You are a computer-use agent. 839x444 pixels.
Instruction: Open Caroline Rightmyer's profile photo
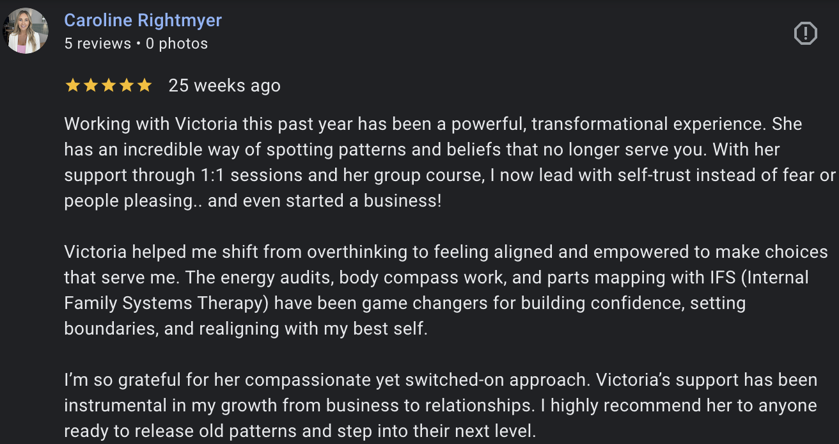click(x=26, y=31)
